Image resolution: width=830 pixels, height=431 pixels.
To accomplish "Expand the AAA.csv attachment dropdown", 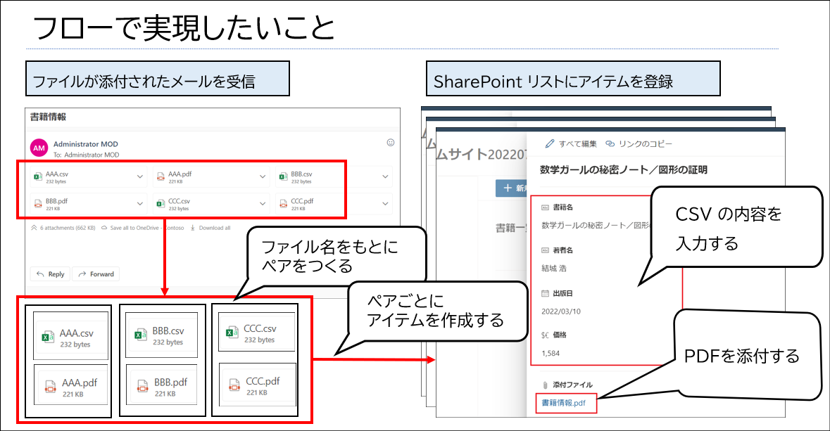I will (139, 176).
